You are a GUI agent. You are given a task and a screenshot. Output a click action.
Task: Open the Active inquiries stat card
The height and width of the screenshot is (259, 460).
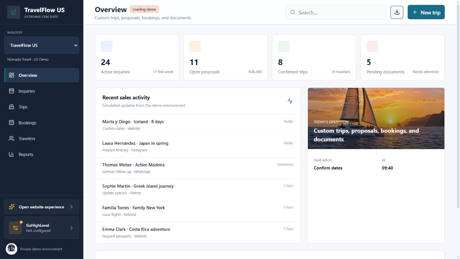137,57
